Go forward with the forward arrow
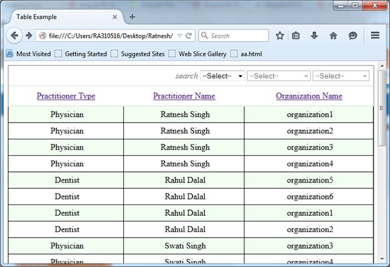 29,36
